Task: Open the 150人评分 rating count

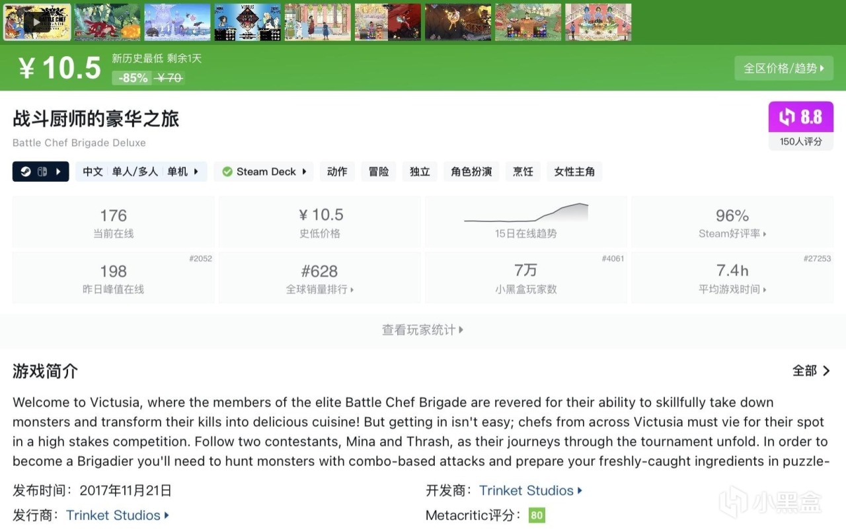Action: [x=801, y=141]
